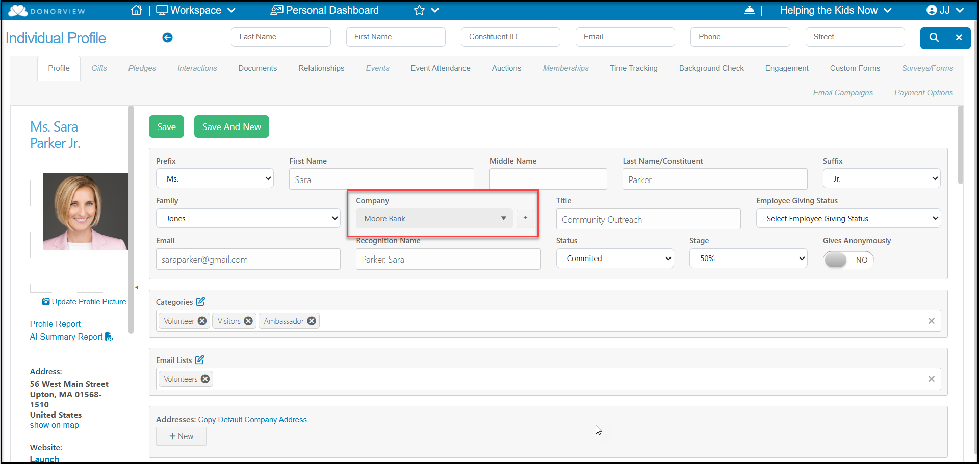Click the plus button beside Company field
This screenshot has height=464, width=979.
pos(525,218)
